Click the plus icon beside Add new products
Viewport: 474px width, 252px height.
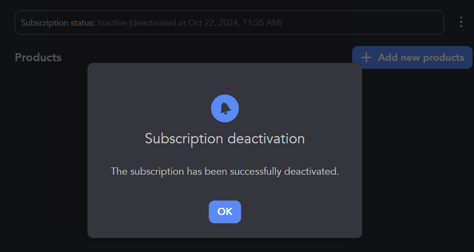366,57
